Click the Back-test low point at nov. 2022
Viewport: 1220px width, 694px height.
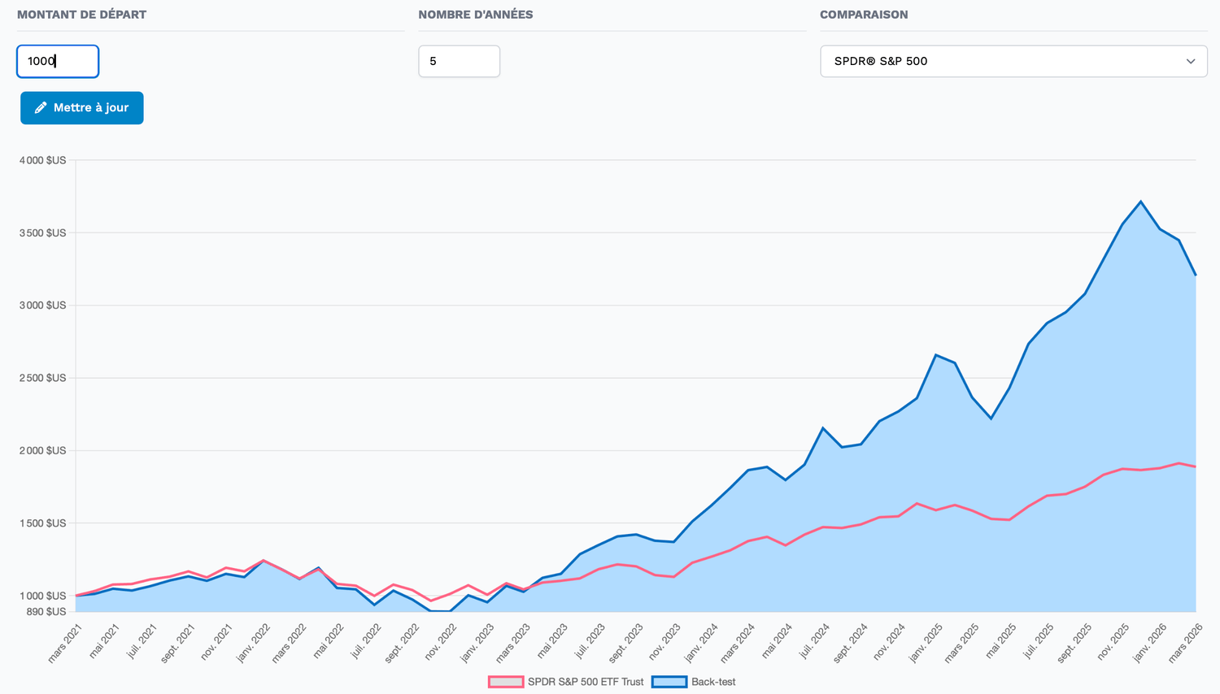(x=441, y=610)
